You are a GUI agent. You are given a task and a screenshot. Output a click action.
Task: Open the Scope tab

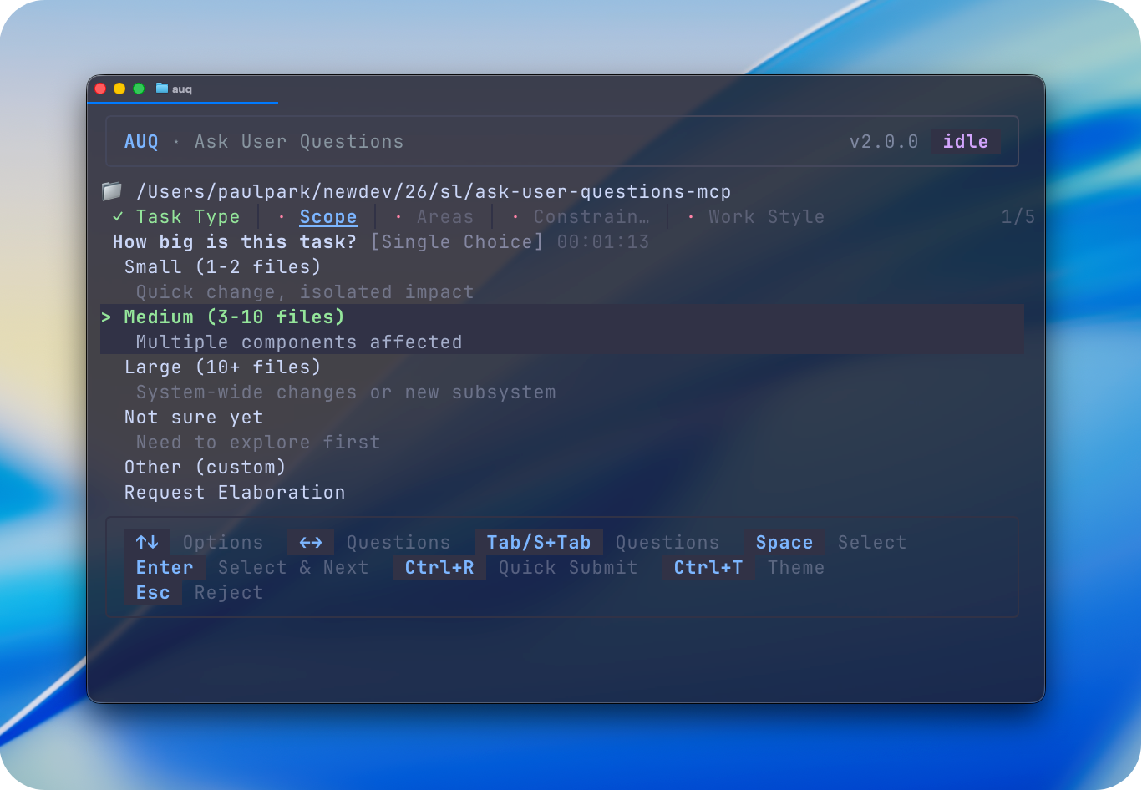click(328, 217)
